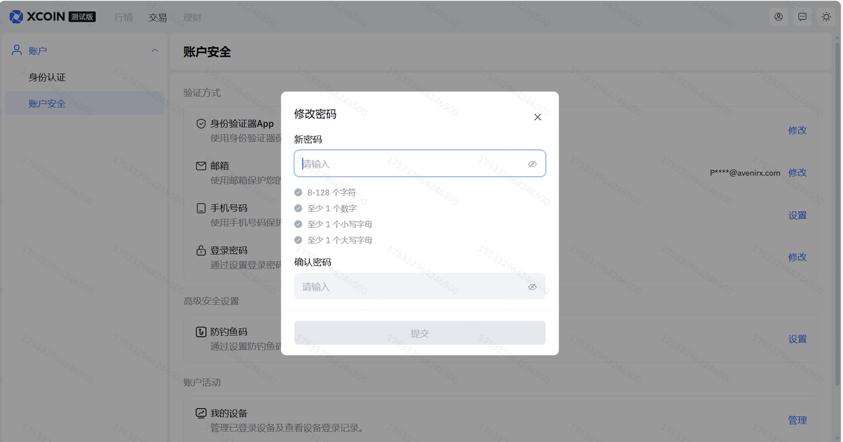Click 管理 link for 我的设备
This screenshot has width=843, height=442.
(x=797, y=420)
